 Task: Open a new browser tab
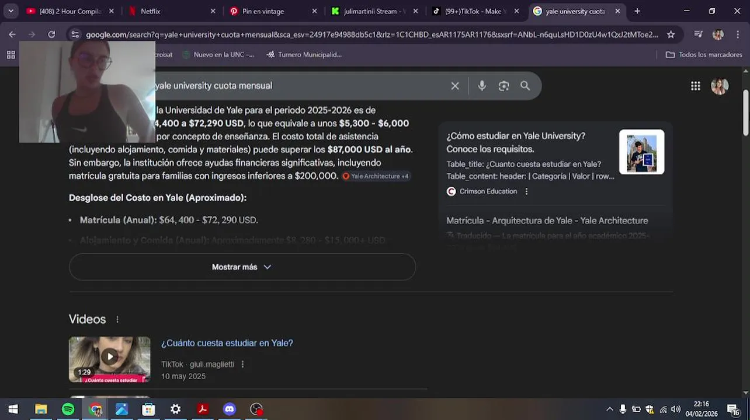click(x=637, y=11)
